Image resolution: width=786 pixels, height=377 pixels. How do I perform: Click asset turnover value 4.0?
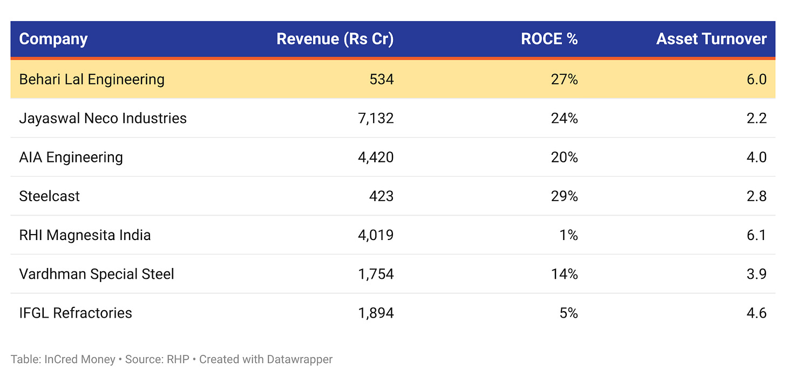pyautogui.click(x=756, y=157)
